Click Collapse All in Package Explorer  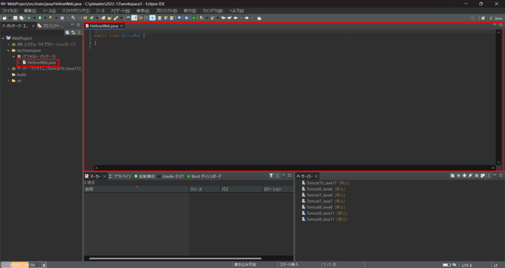[68, 33]
